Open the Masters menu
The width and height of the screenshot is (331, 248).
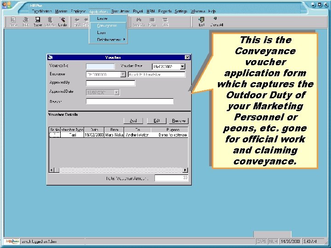[61, 11]
